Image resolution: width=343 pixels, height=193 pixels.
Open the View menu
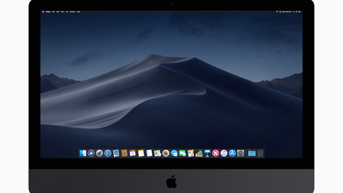[62, 12]
